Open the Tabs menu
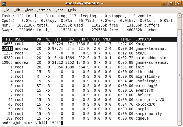This screenshot has height=127, width=183. 60,10
